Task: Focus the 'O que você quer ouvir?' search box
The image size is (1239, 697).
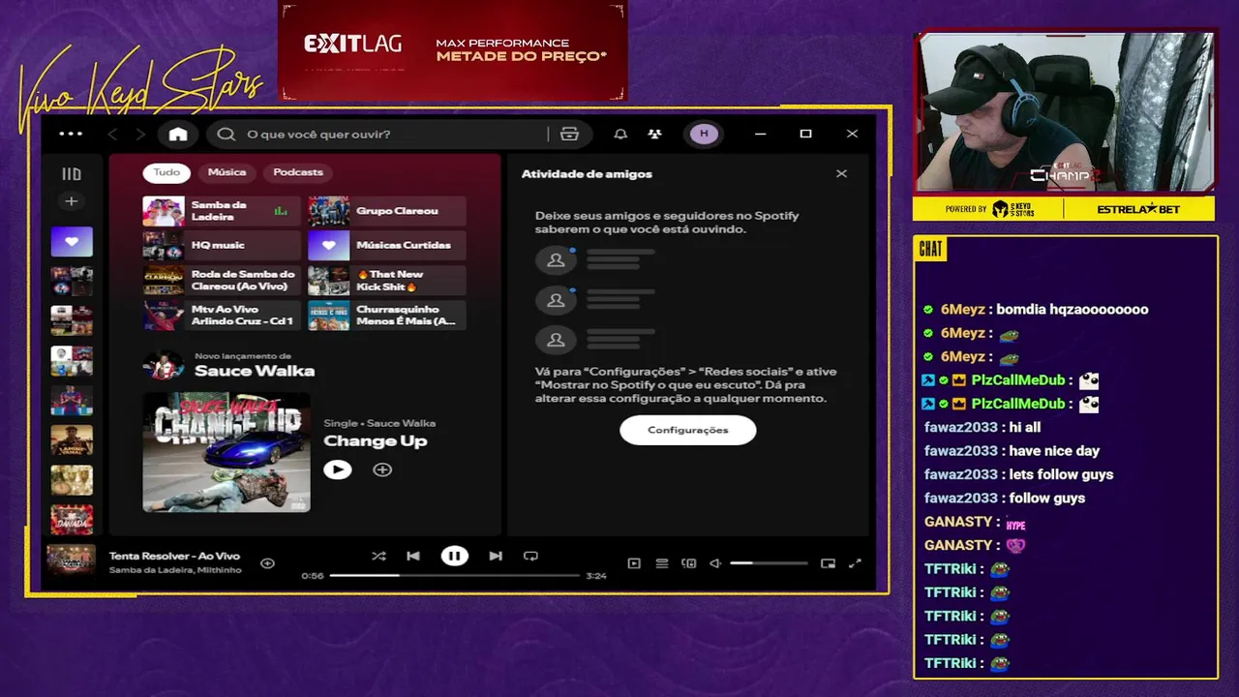Action: pos(397,134)
